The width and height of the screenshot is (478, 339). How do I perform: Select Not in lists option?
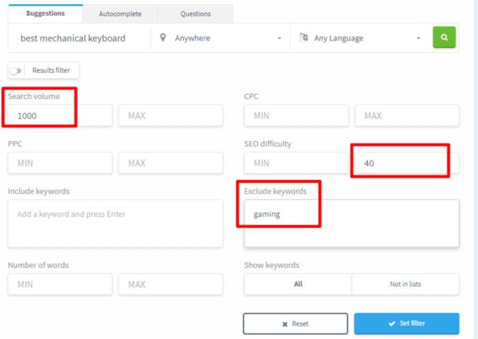(405, 284)
